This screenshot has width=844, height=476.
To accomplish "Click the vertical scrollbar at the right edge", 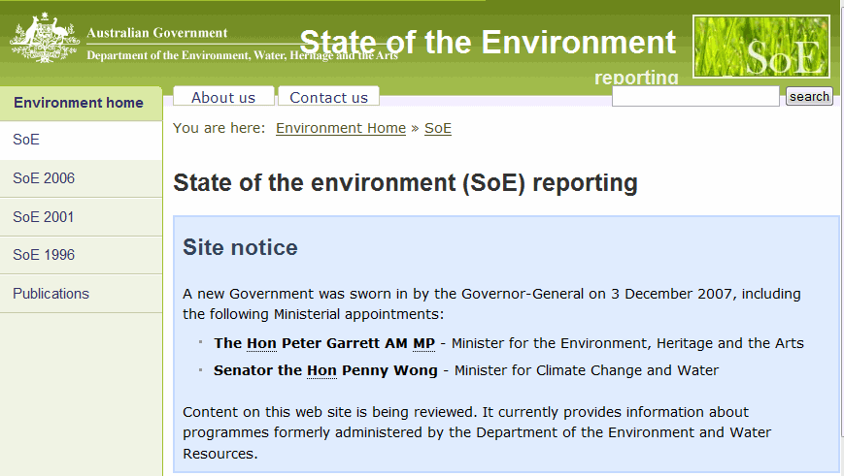I will point(842,238).
